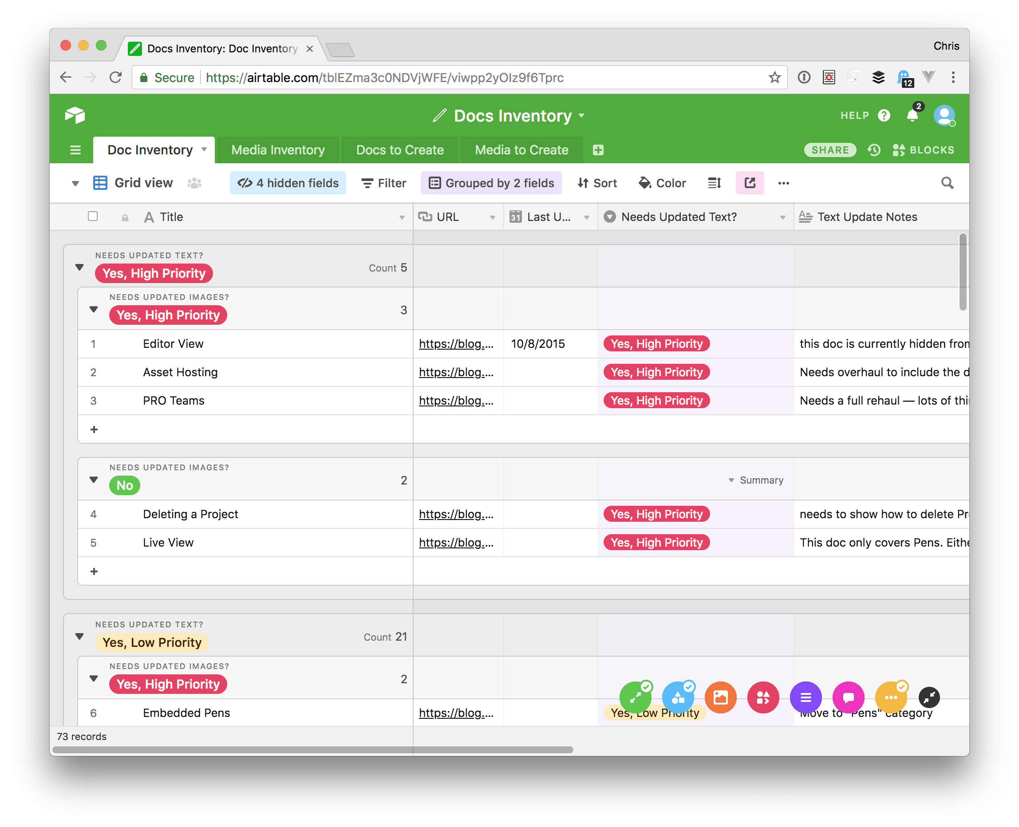Image resolution: width=1019 pixels, height=827 pixels.
Task: Open the Docs Inventory base name dropdown
Action: pyautogui.click(x=581, y=116)
